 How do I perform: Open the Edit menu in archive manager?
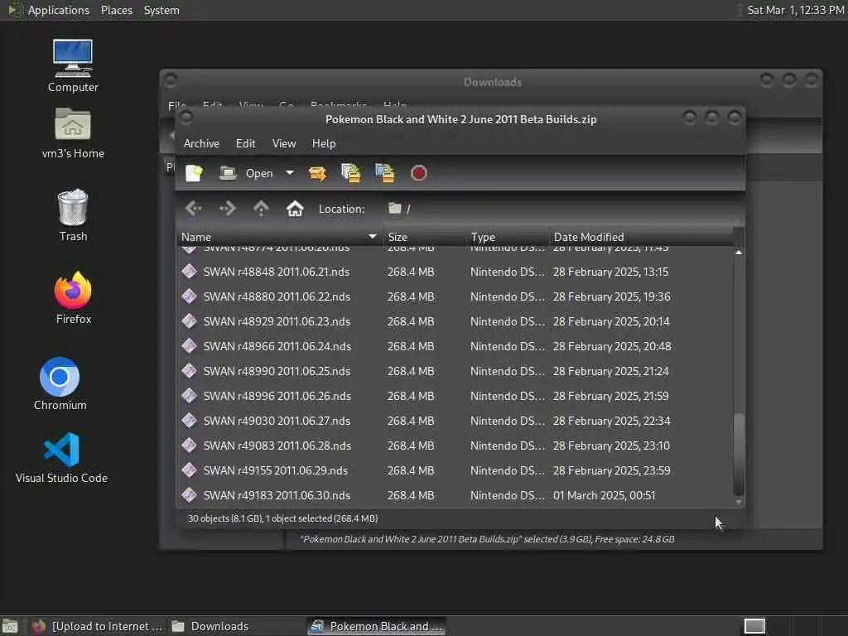245,143
